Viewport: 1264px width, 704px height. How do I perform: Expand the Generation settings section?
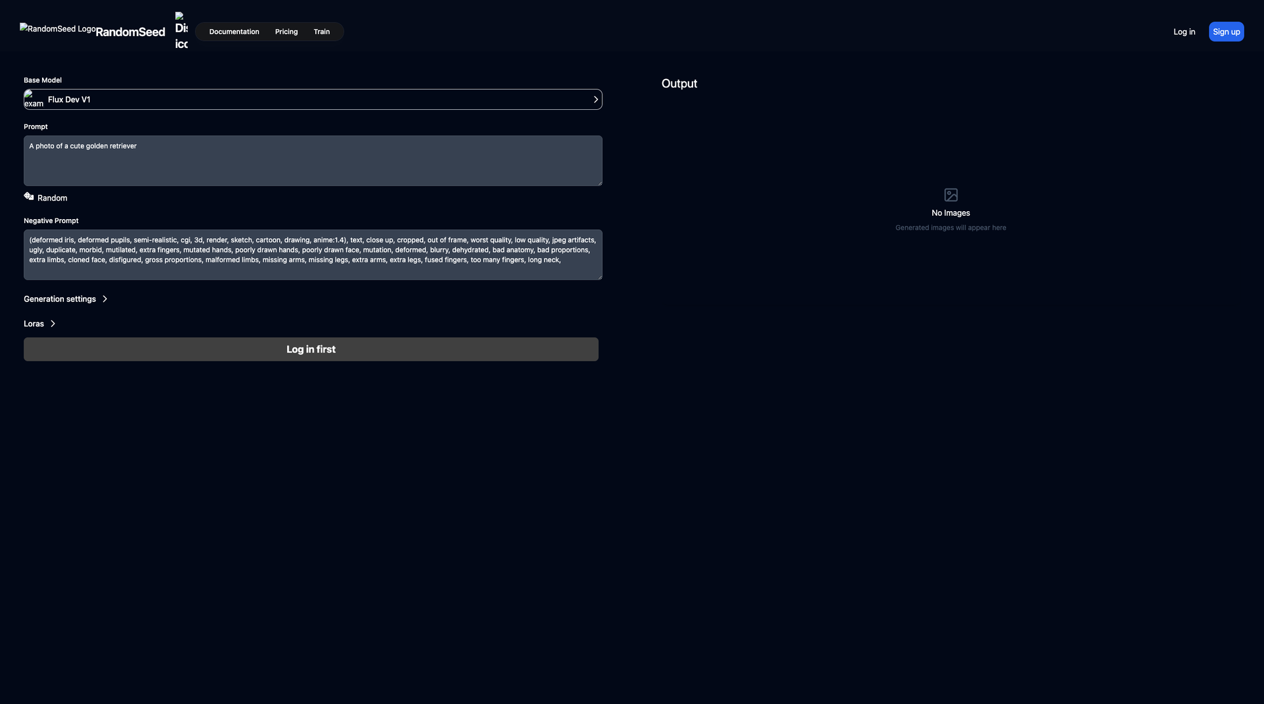[x=60, y=299]
